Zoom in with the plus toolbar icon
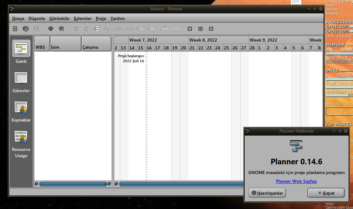The height and width of the screenshot is (209, 353). (x=200, y=29)
